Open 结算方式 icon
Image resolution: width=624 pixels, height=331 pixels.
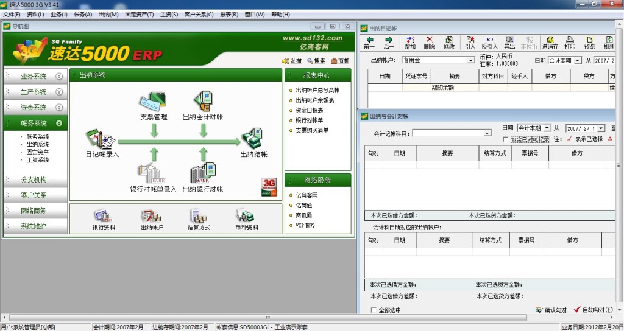coord(199,220)
